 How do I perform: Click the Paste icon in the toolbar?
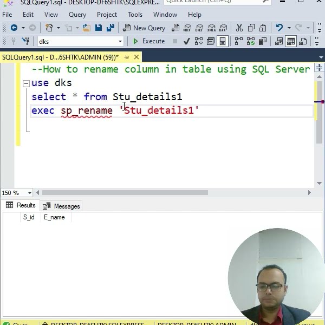pyautogui.click(x=263, y=28)
